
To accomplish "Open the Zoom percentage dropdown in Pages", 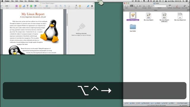I will [x=7, y=6].
